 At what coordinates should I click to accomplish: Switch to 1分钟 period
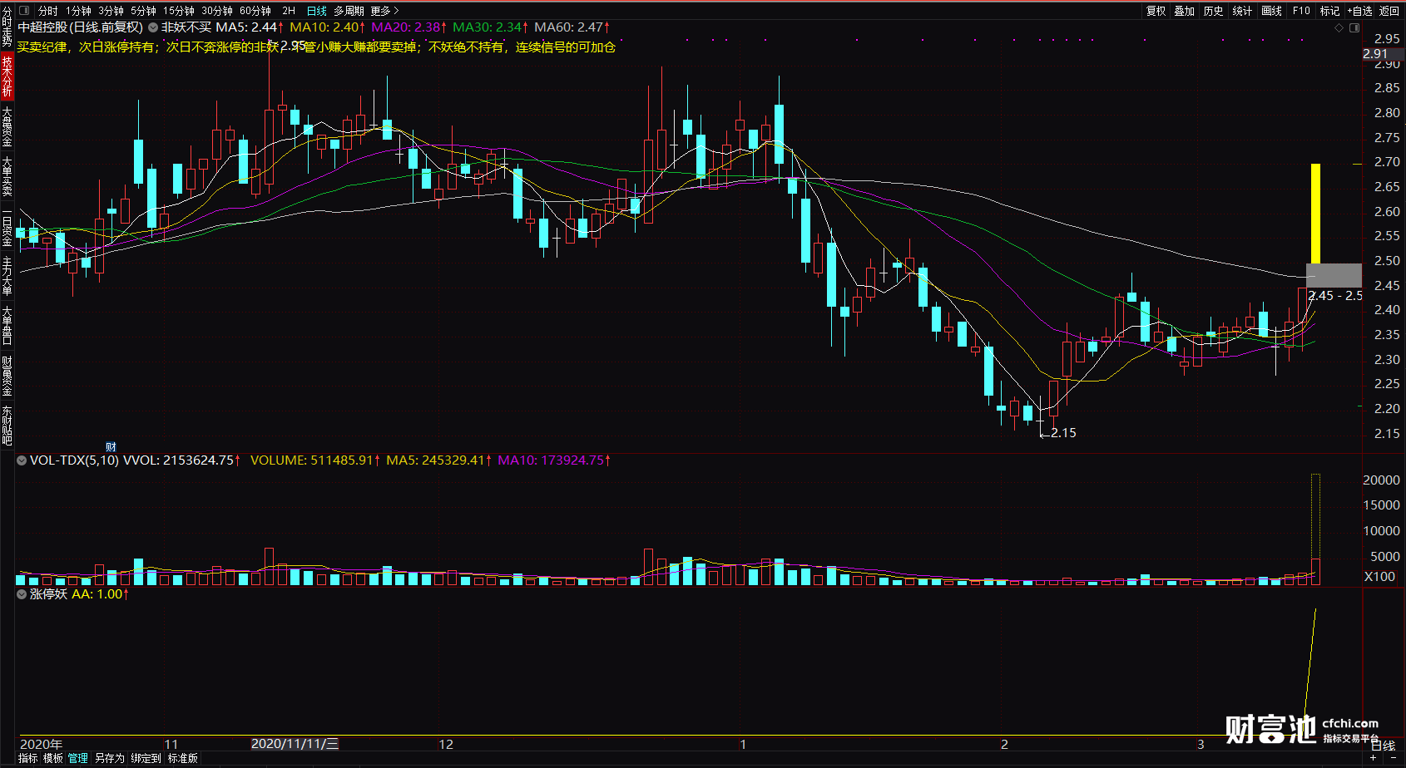point(78,11)
